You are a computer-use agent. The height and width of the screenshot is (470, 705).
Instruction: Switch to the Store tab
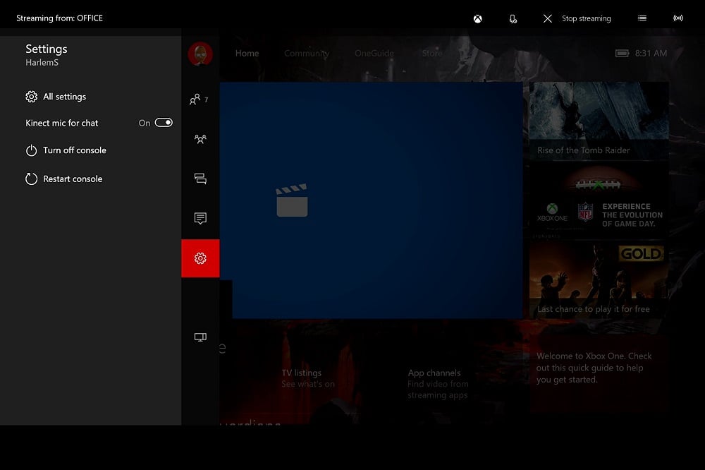pyautogui.click(x=432, y=53)
